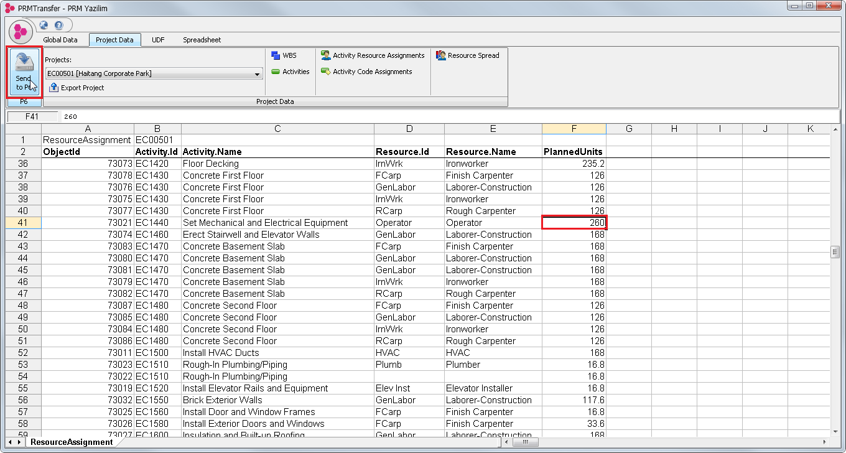
Task: Click the cell name box showing F41
Action: (32, 116)
